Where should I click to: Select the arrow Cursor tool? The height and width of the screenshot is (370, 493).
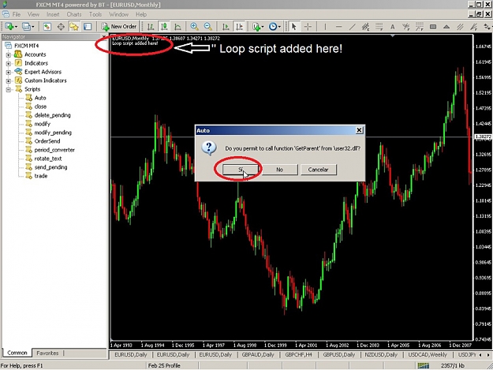pyautogui.click(x=294, y=27)
